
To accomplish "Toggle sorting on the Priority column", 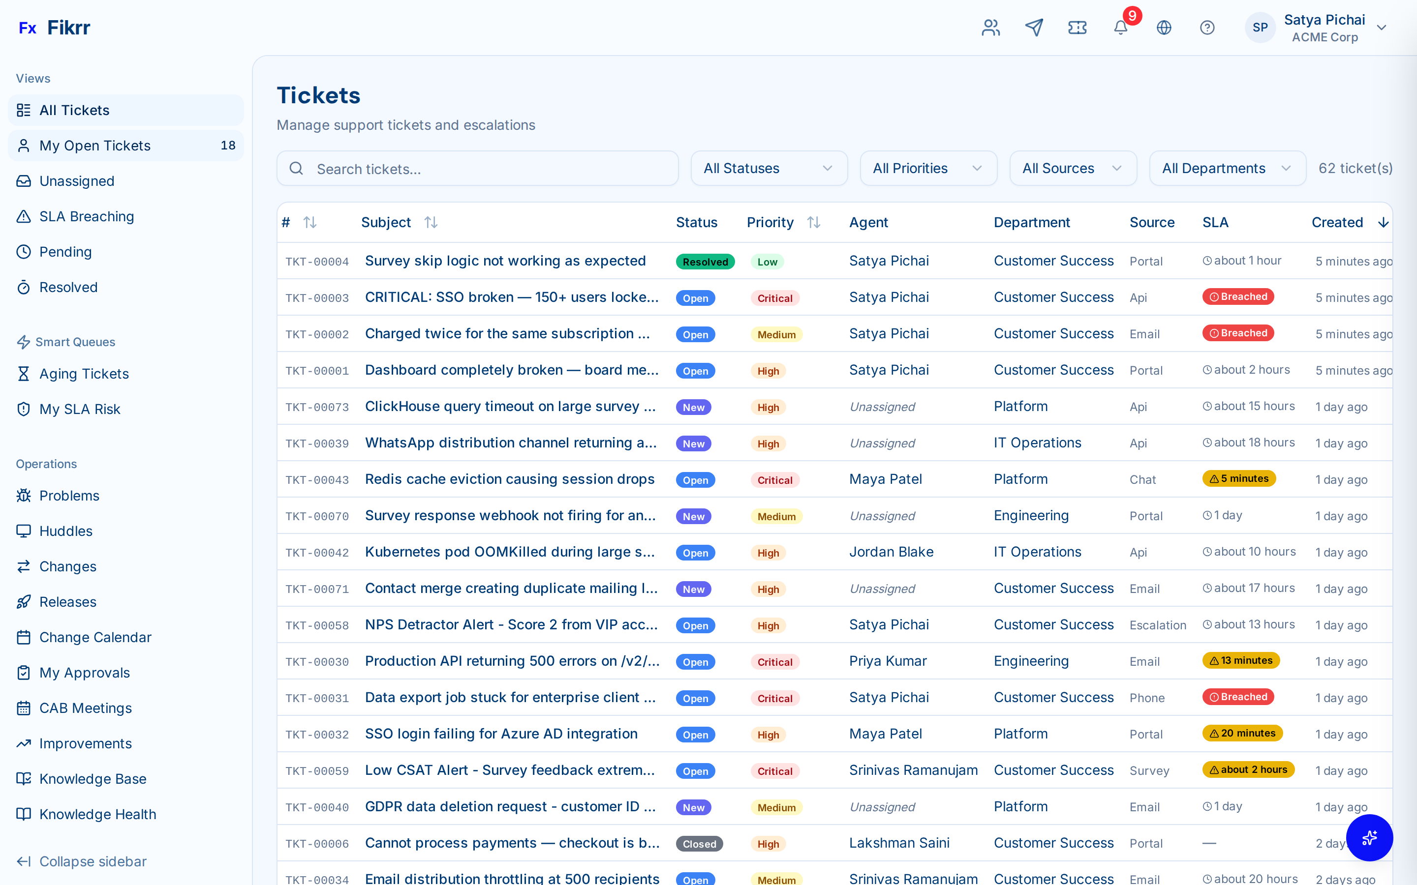I will click(814, 222).
